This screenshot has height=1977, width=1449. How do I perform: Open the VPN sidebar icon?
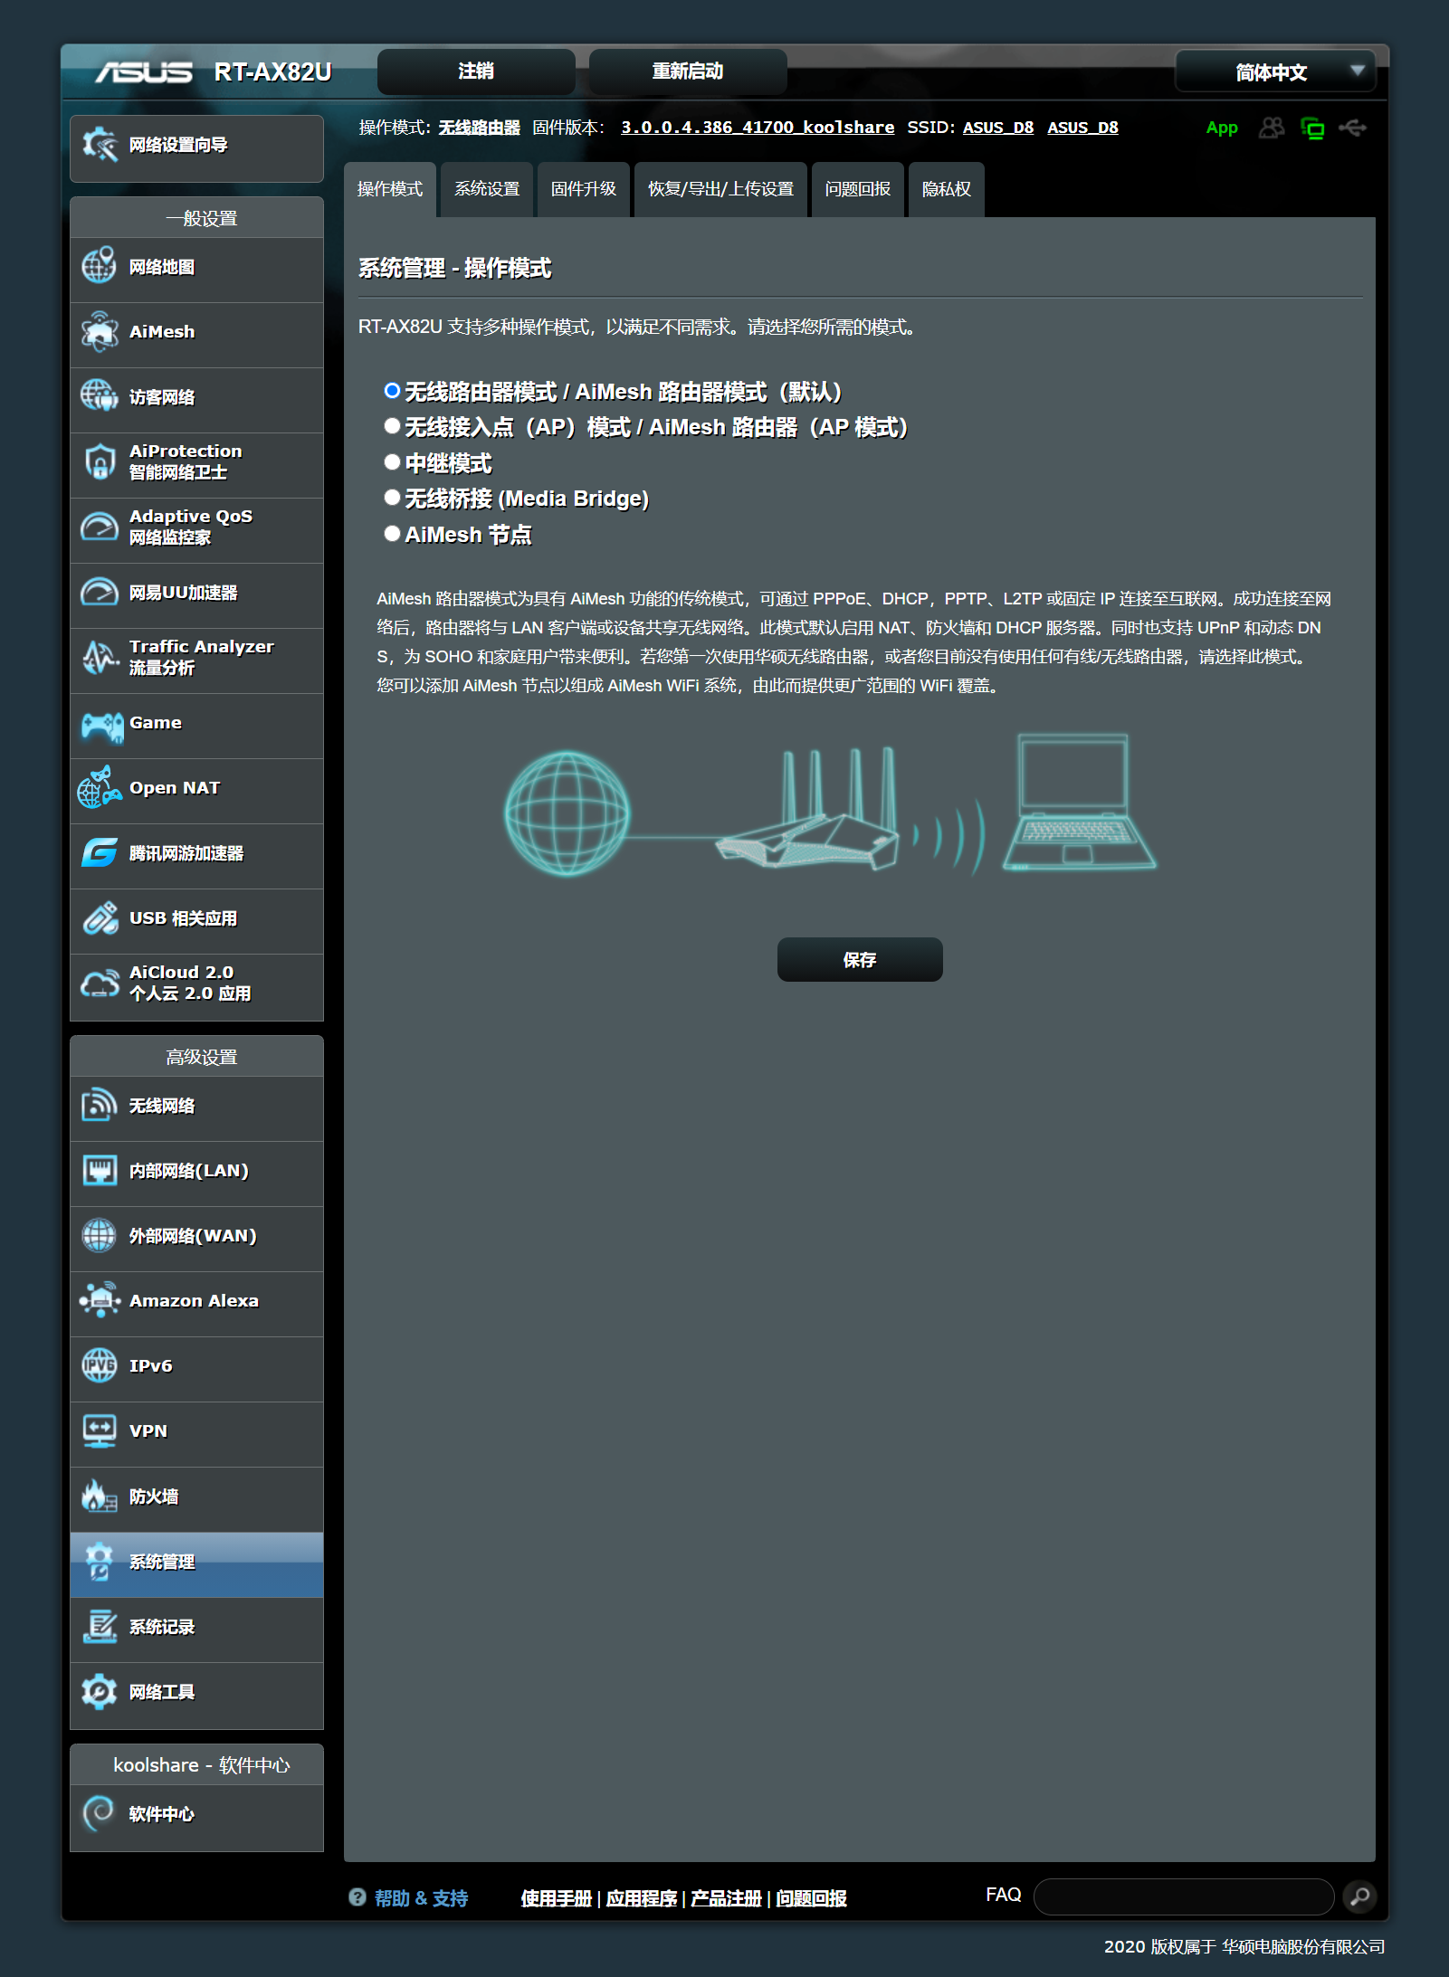point(100,1431)
